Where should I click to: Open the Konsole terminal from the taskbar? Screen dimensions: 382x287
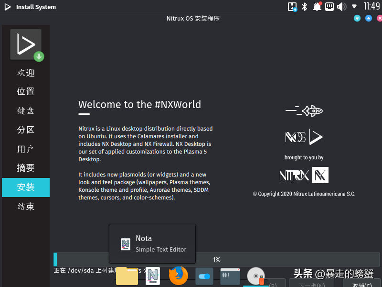pyautogui.click(x=230, y=276)
